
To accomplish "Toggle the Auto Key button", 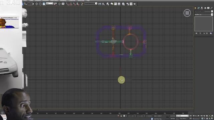I will [x=173, y=116].
